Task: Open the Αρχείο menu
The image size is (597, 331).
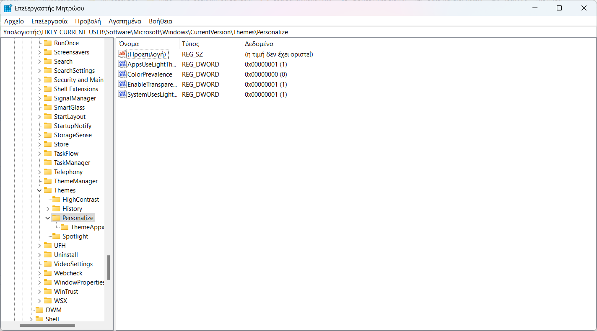Action: click(14, 21)
